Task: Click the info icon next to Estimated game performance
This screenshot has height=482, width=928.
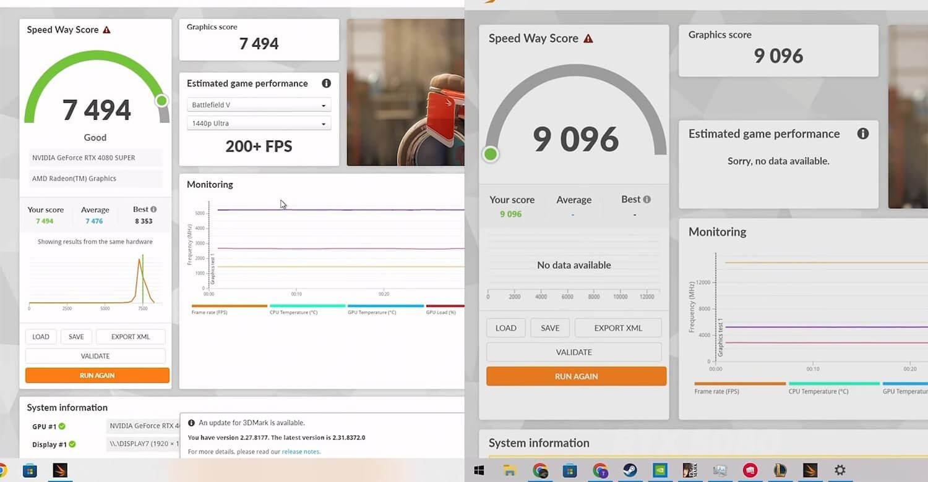Action: [x=326, y=83]
